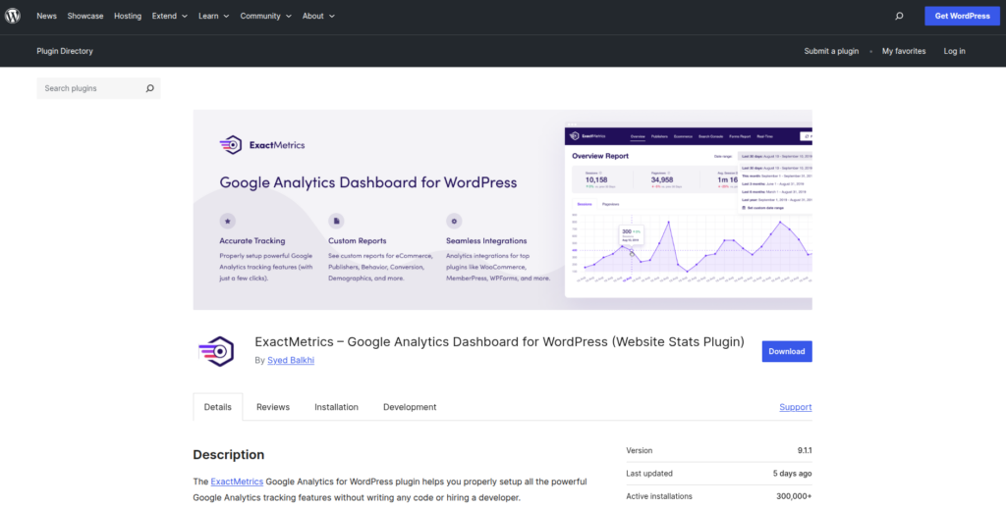Click Submit a plugin link

point(831,51)
